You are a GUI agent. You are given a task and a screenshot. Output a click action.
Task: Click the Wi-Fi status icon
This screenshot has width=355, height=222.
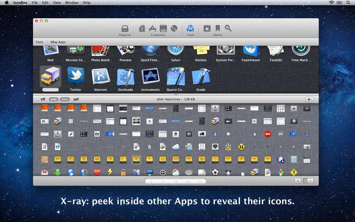[331, 3]
